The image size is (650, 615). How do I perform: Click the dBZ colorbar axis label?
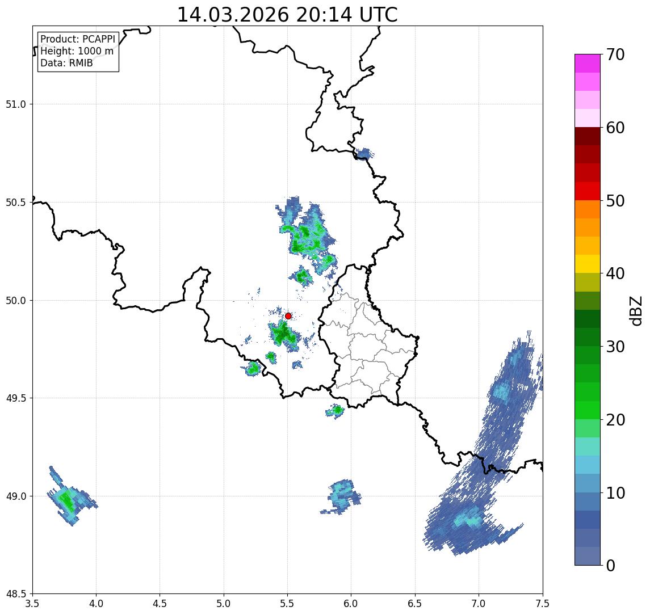pos(636,311)
